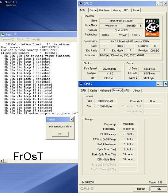
Task: Click the processor Name field AMD Athlon 64 3500+
Action: point(121,21)
